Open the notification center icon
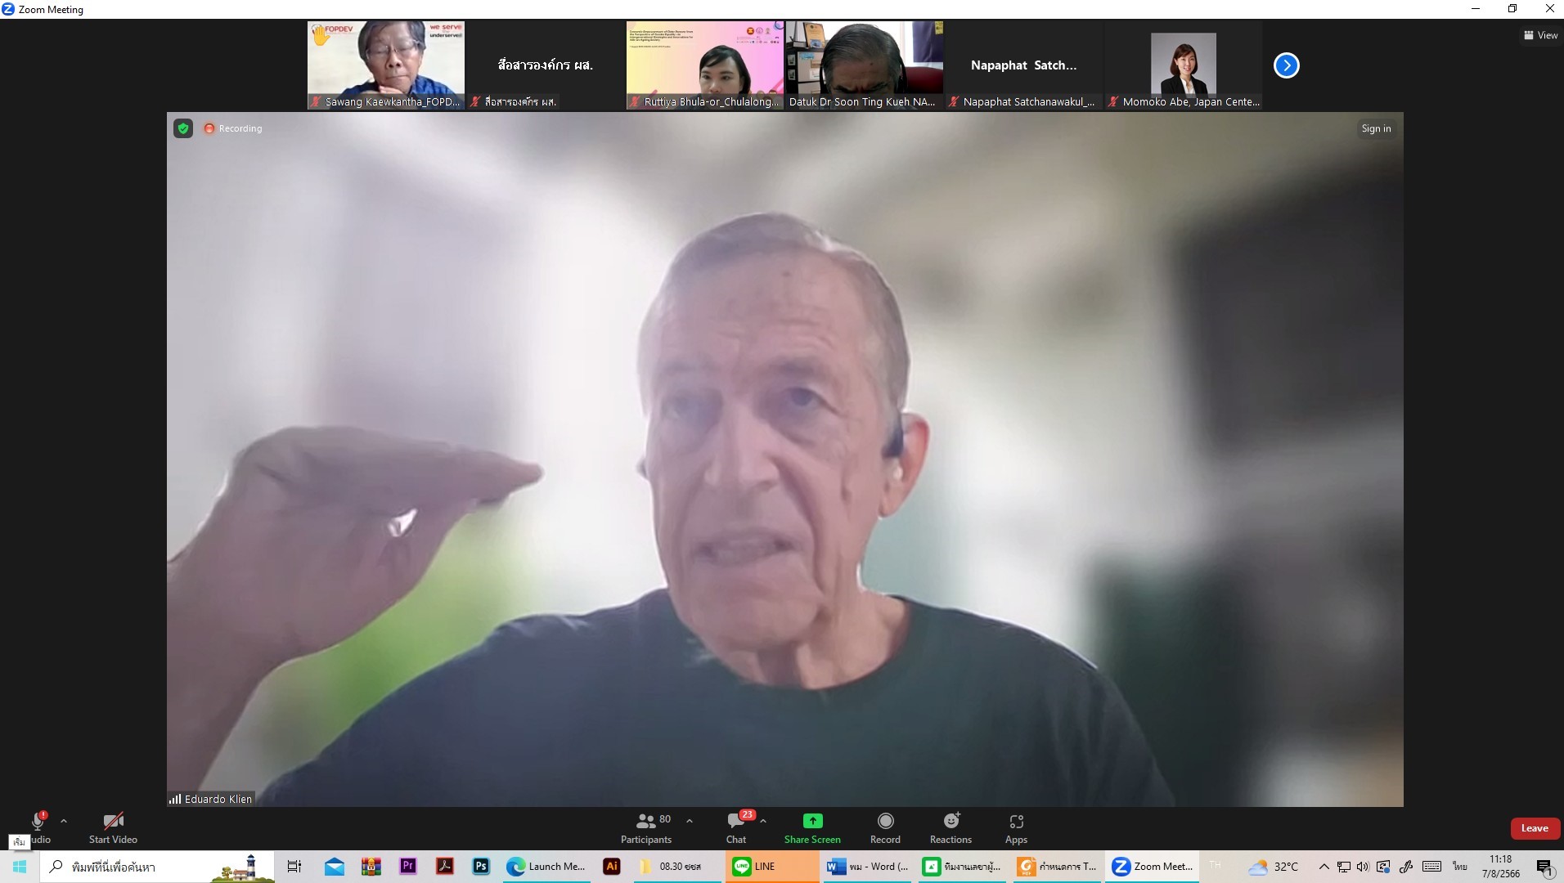This screenshot has height=883, width=1564. [x=1545, y=867]
